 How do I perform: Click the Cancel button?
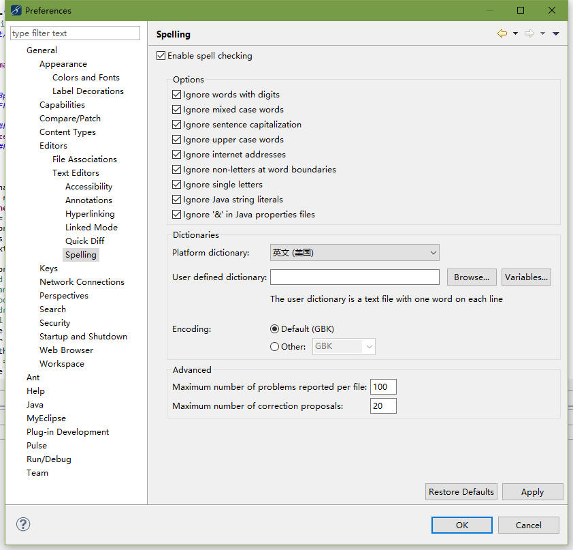[x=528, y=525]
